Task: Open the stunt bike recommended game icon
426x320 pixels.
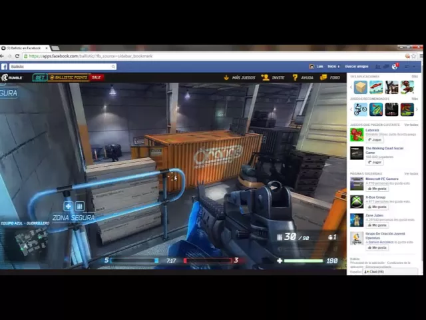Action: point(361,109)
